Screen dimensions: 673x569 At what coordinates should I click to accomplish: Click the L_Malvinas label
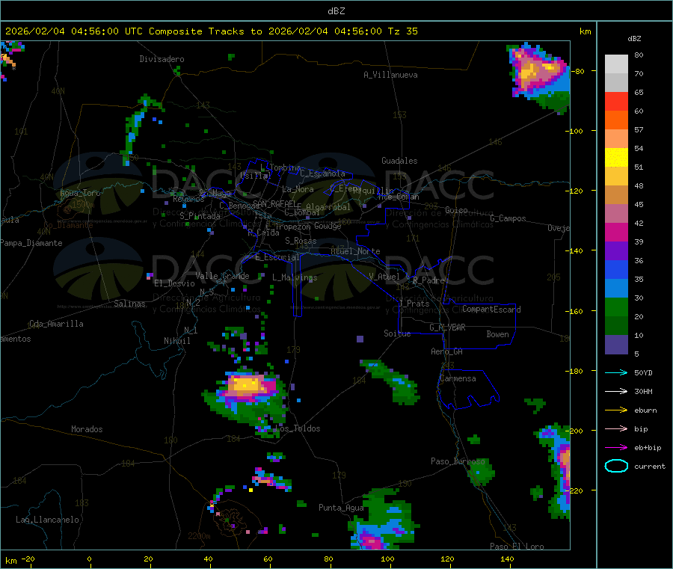[295, 277]
